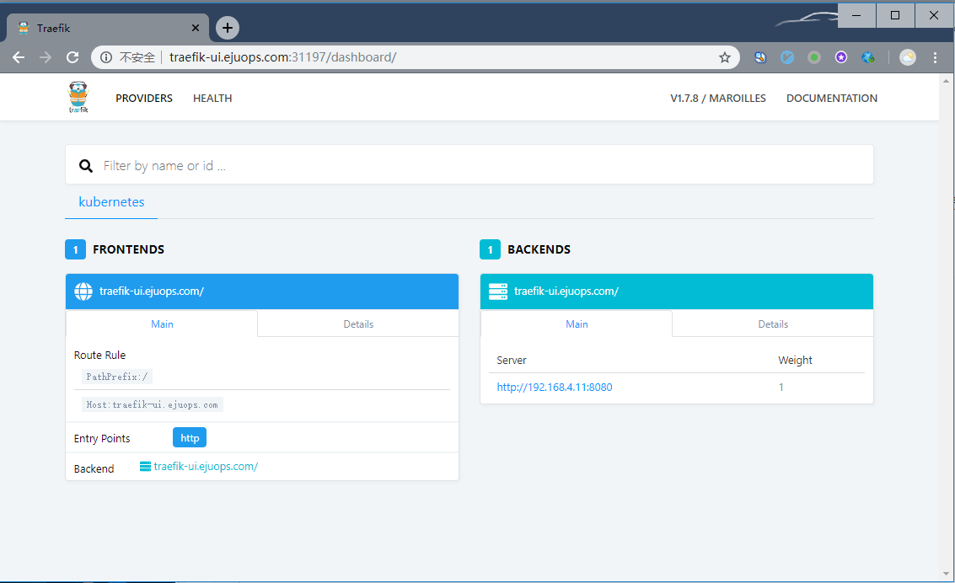This screenshot has height=583, width=955.
Task: Select the Traefik browser tab
Action: 108,28
